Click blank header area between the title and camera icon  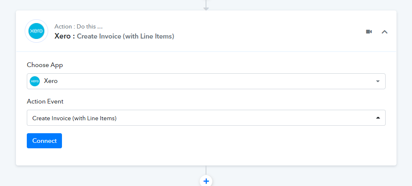(x=268, y=31)
